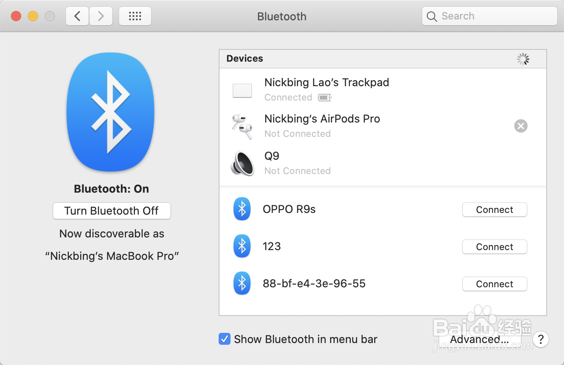This screenshot has height=365, width=564.
Task: Click the battery indicator next to Connected
Action: 324,97
